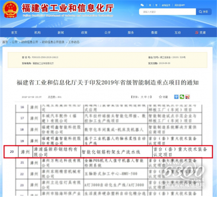Viewport: 217px width, 197px height.
Task: Click the 收藏 star favorite link
Action: tap(163, 97)
